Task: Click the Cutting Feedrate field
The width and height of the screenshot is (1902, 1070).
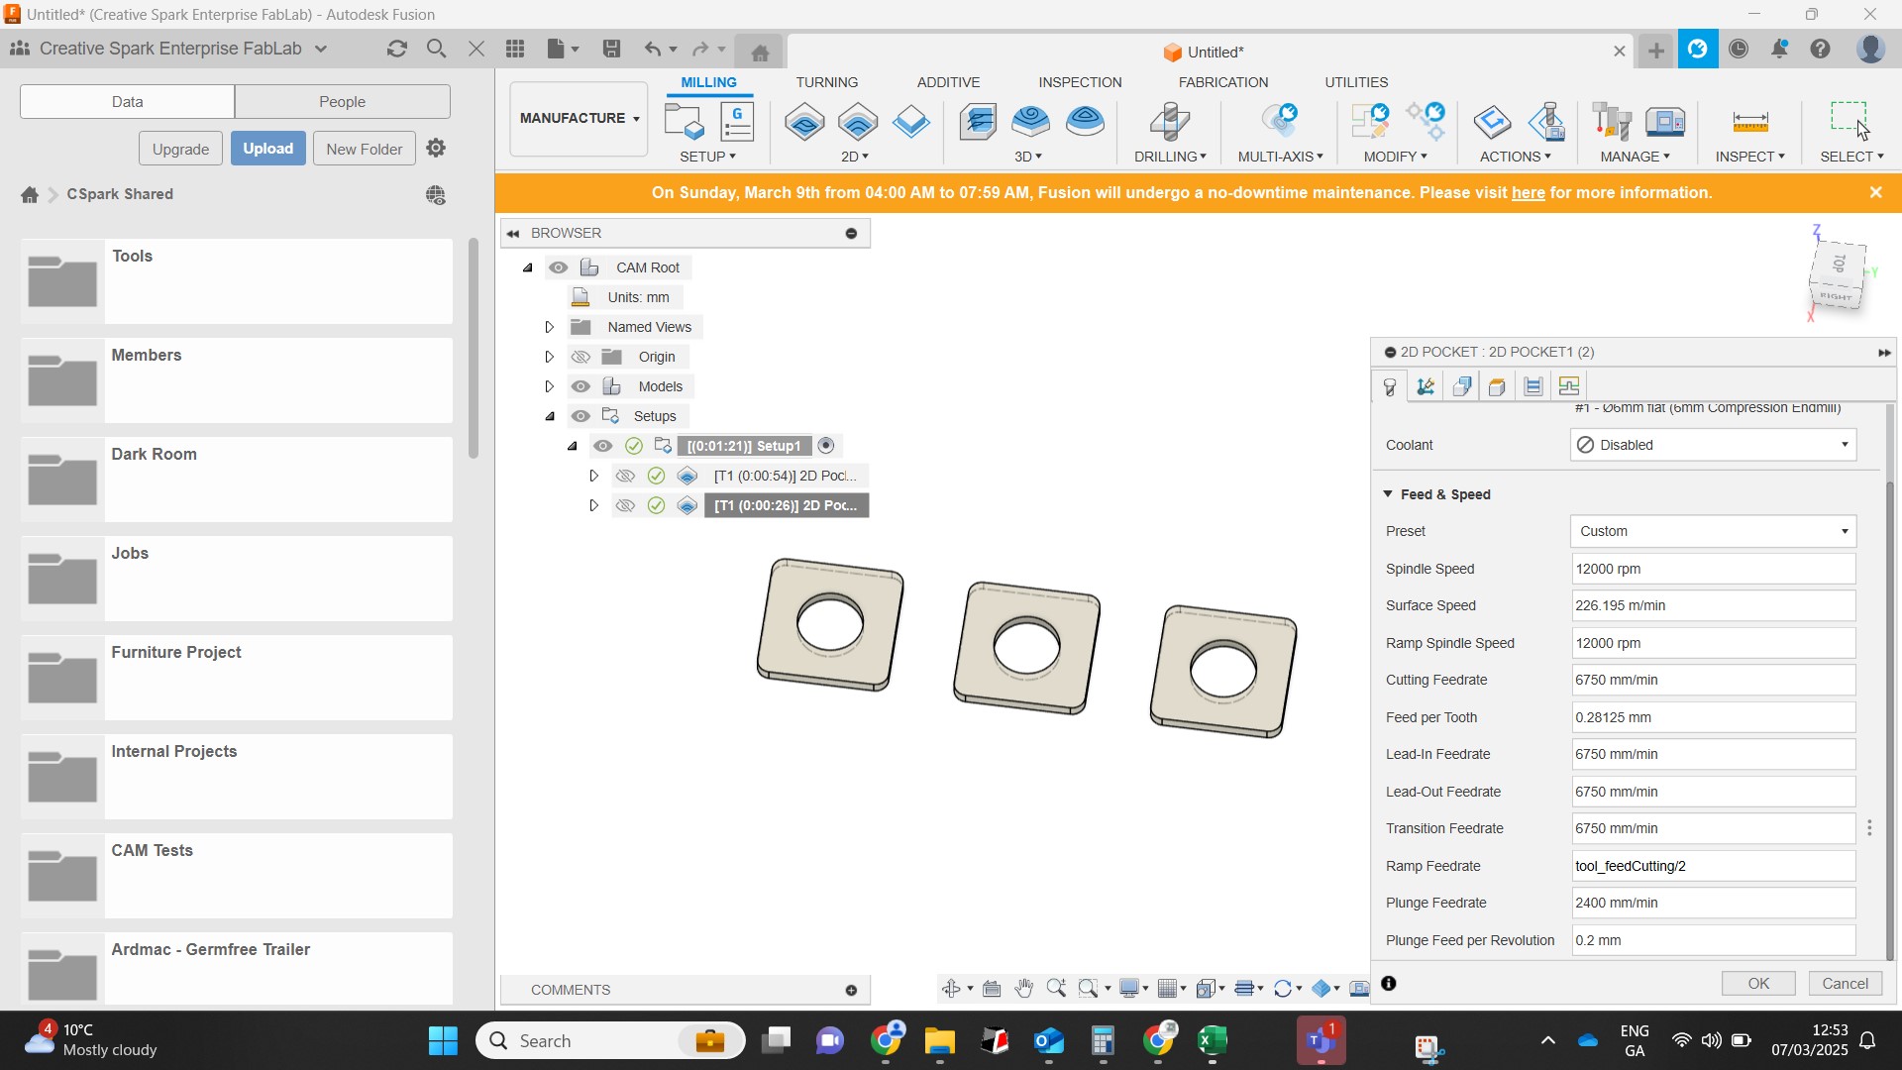Action: tap(1713, 680)
